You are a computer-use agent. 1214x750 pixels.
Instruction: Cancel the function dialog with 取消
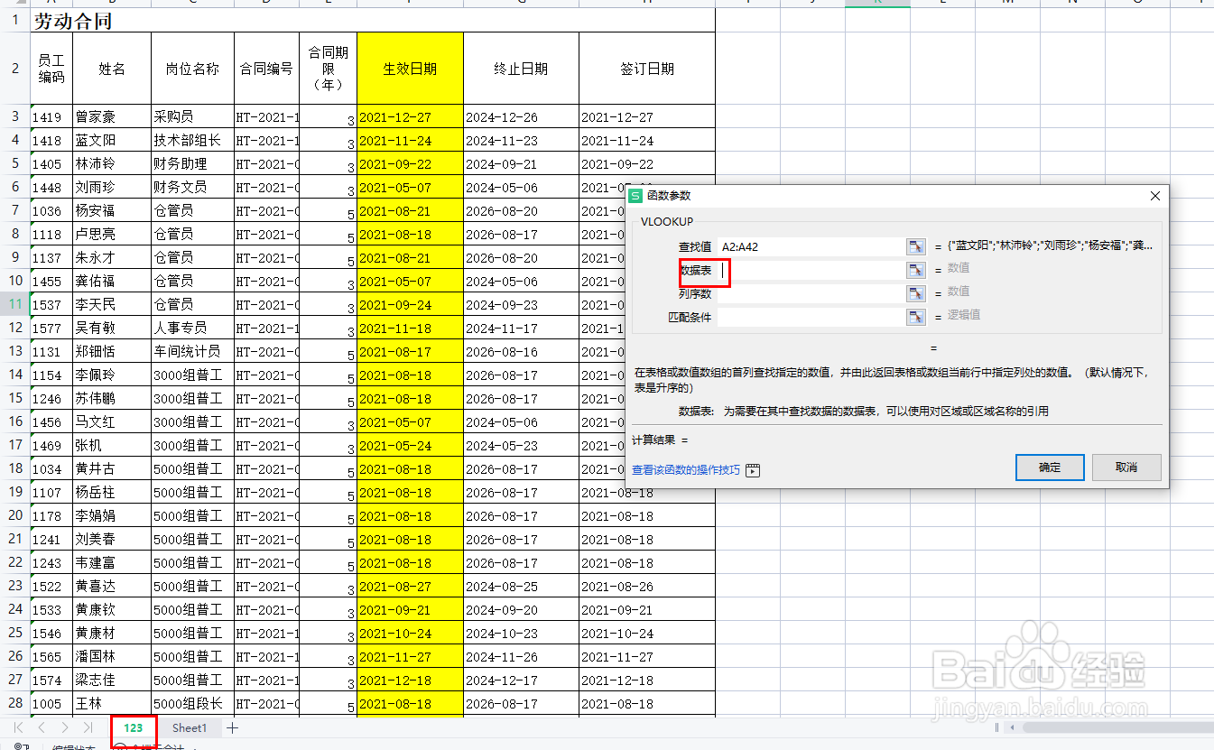(1126, 468)
